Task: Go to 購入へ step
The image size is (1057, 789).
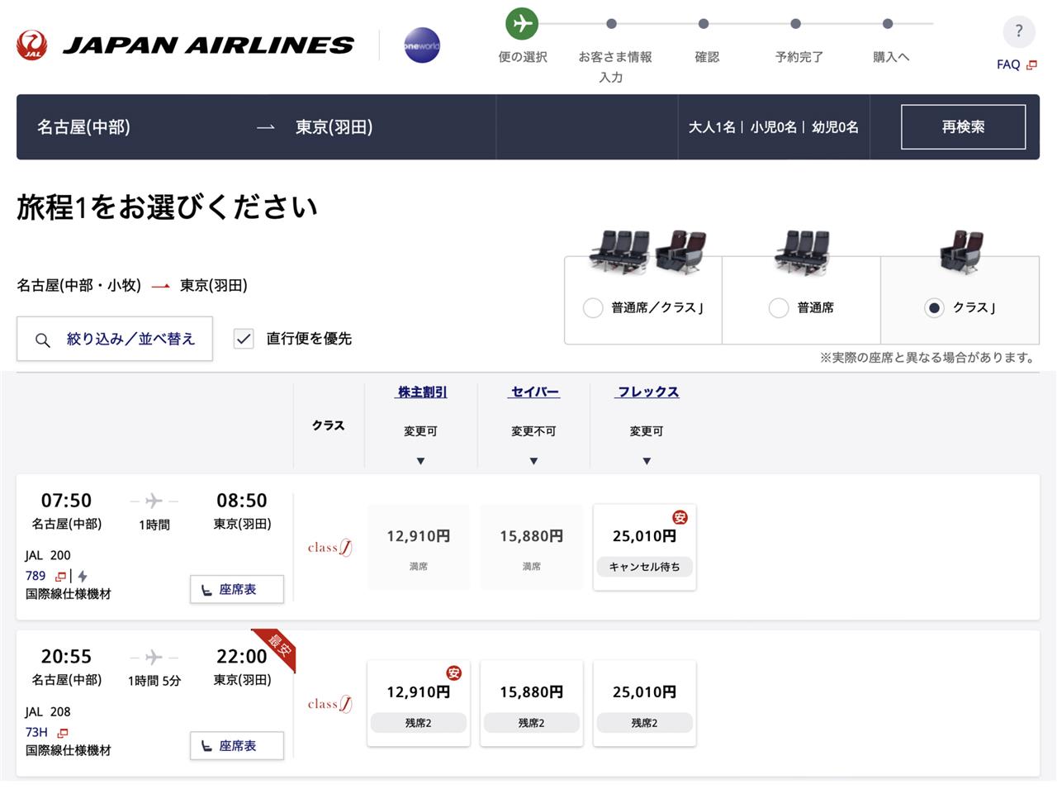Action: tap(891, 57)
